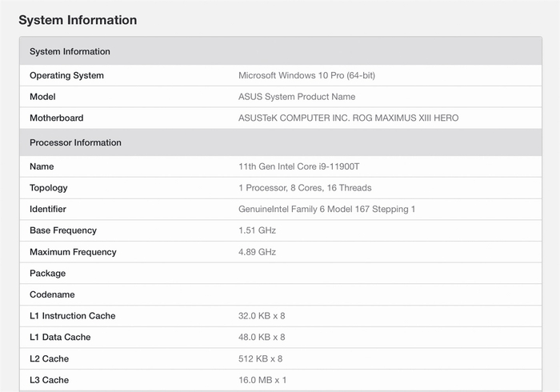560x392 pixels.
Task: Click the L2 Cache 512 KB value
Action: (260, 359)
